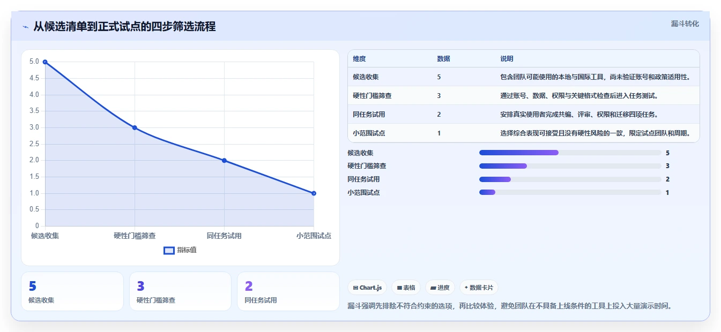
Task: Click the 小范围试点 label beside progress bars
Action: (363, 192)
